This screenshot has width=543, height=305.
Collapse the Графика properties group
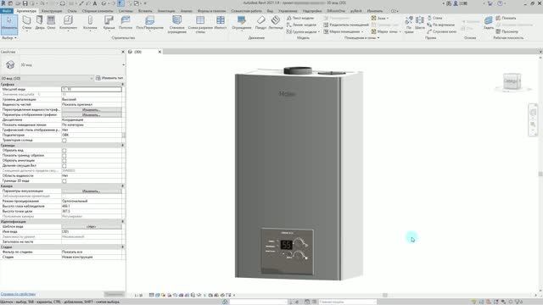click(122, 84)
